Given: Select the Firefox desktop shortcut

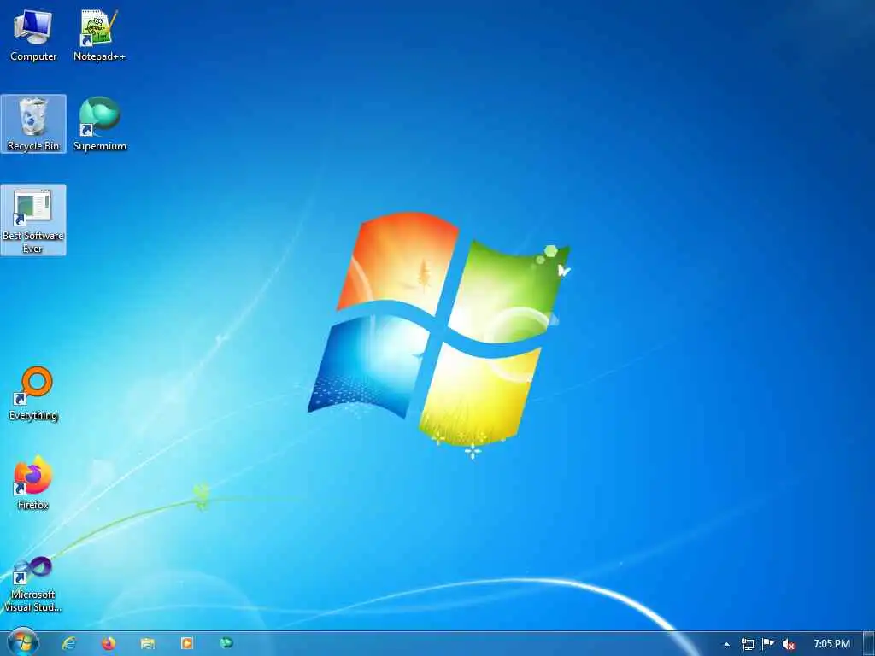Looking at the screenshot, I should [33, 483].
